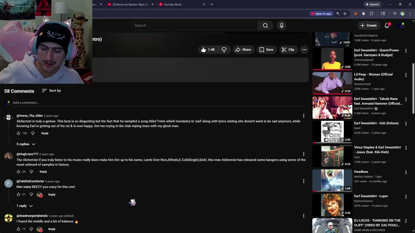This screenshot has height=233, width=415.
Task: Dislike FaithfulComforter's comment
Action: click(31, 194)
